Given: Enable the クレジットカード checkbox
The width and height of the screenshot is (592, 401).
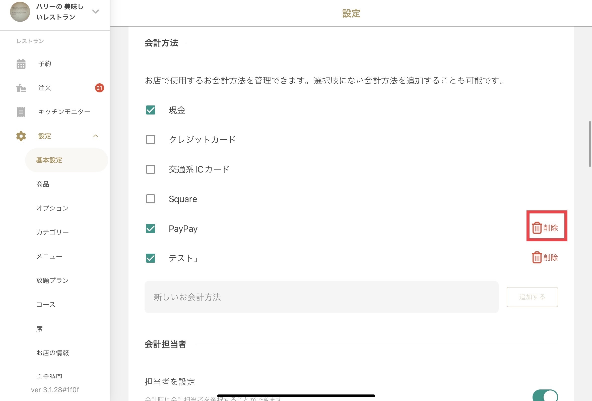Looking at the screenshot, I should [151, 140].
